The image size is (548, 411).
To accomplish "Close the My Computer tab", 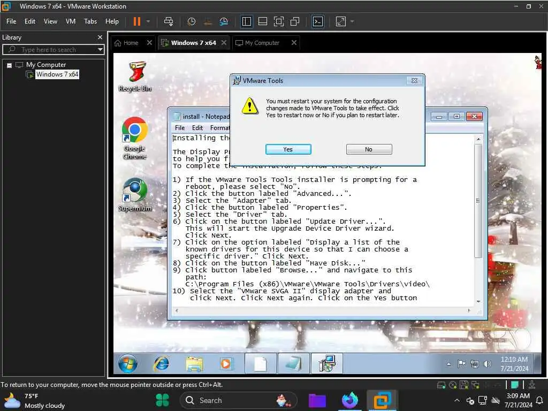I will (294, 43).
